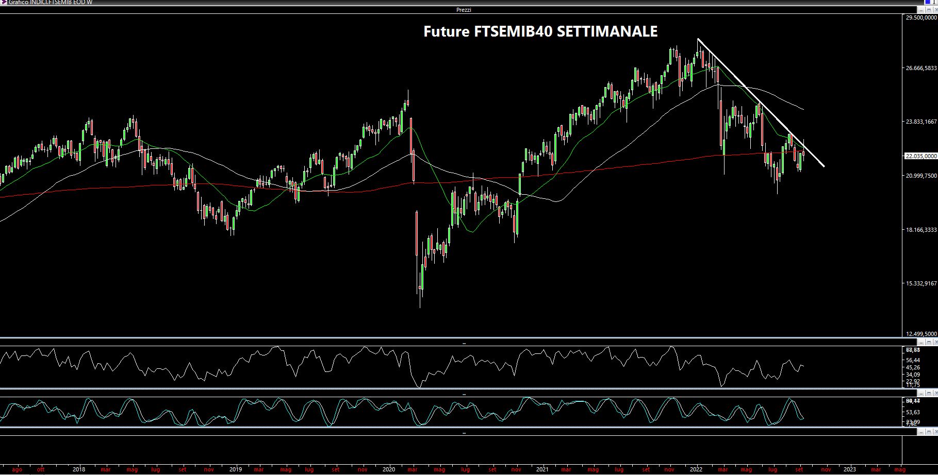Maximize the stochastic pane with 53,63 scale
The image size is (938, 475).
click(x=928, y=394)
